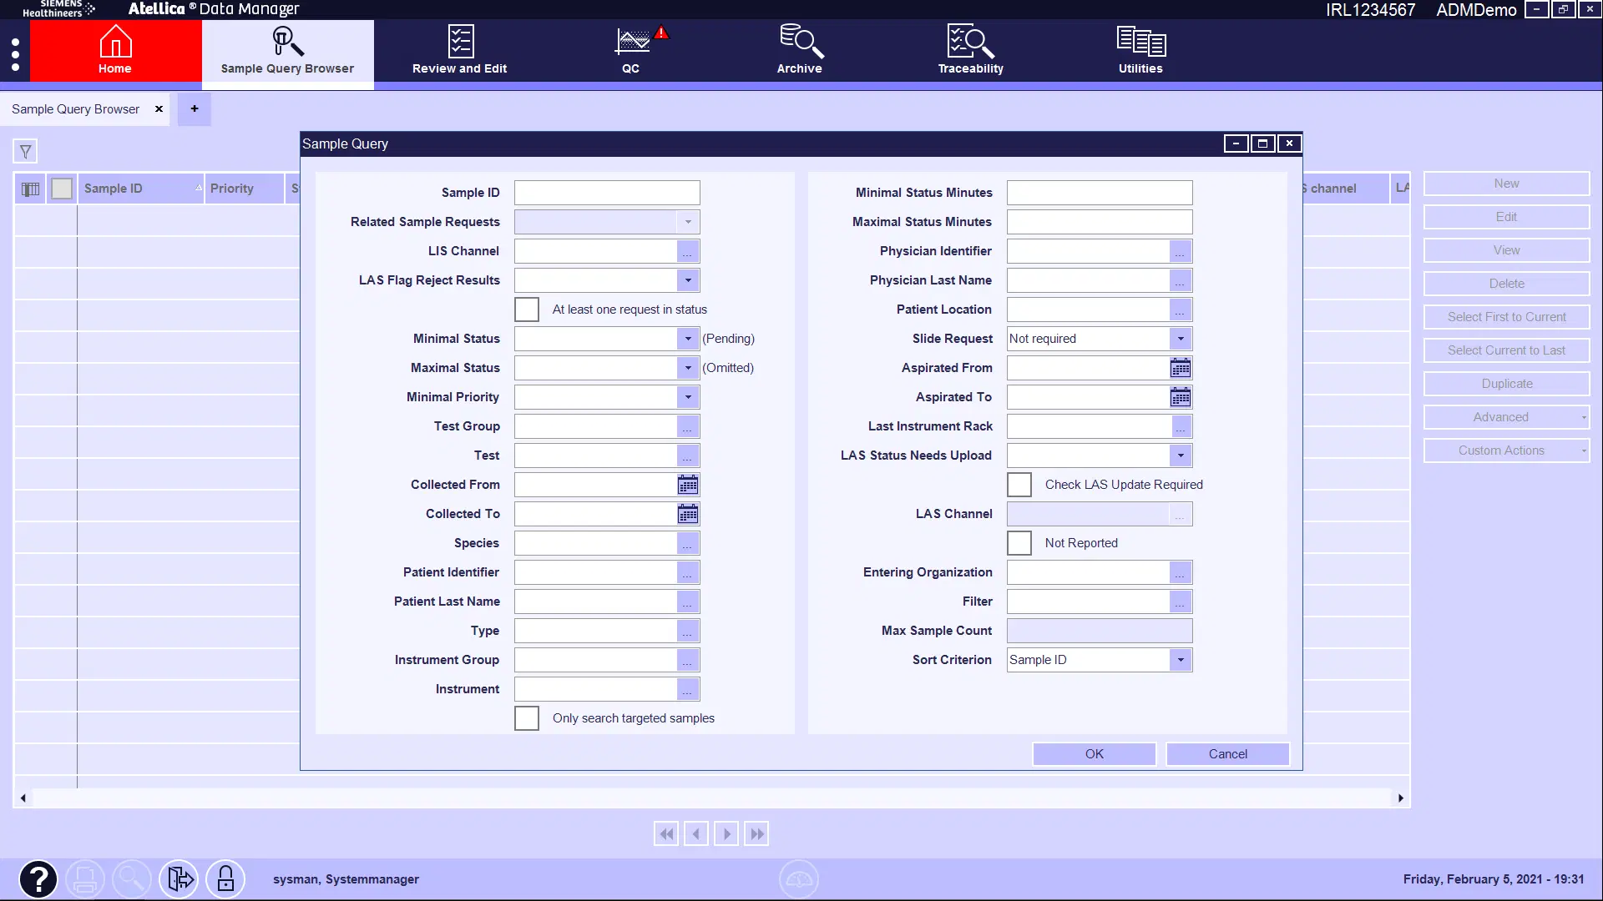Switch to the Home tab
1603x901 pixels.
coord(114,50)
